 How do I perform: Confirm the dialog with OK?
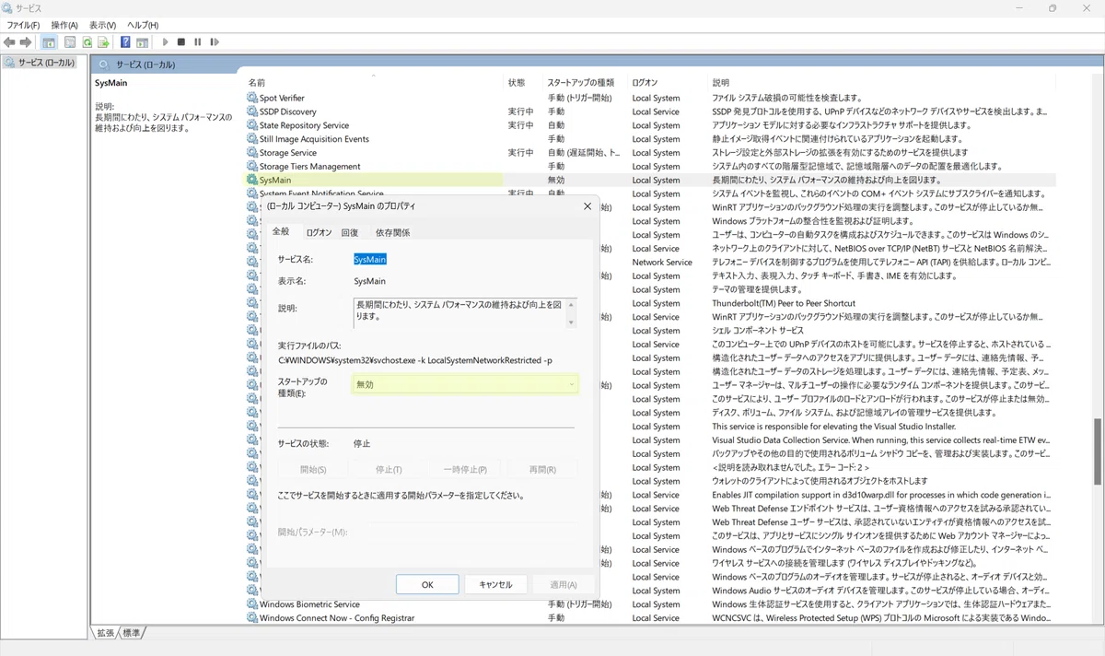(x=427, y=584)
